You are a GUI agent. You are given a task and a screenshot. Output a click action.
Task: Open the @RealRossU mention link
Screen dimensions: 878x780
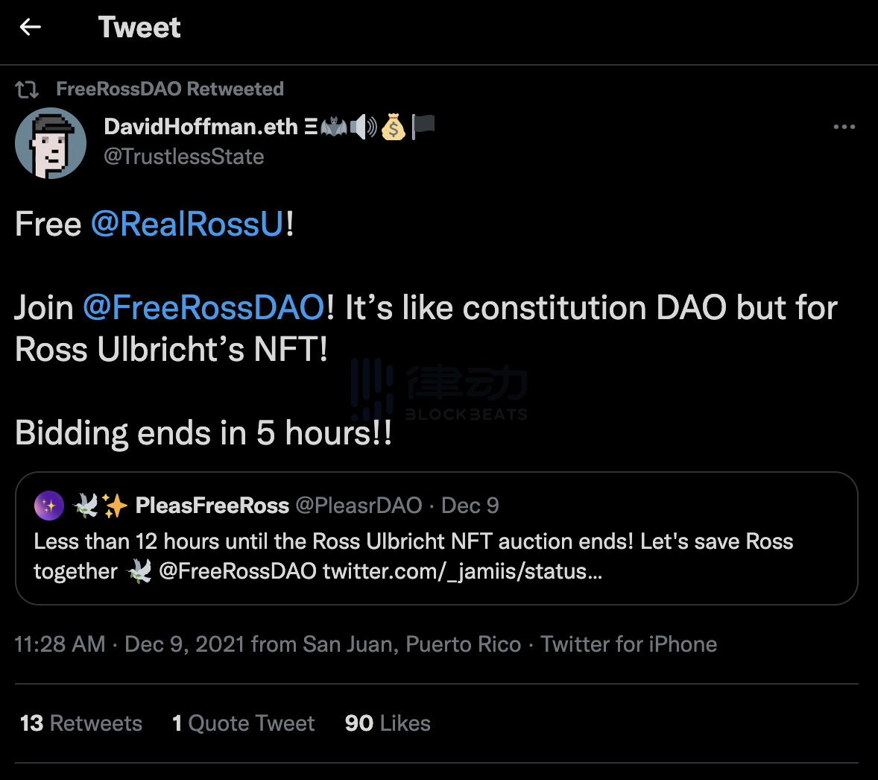tap(188, 224)
